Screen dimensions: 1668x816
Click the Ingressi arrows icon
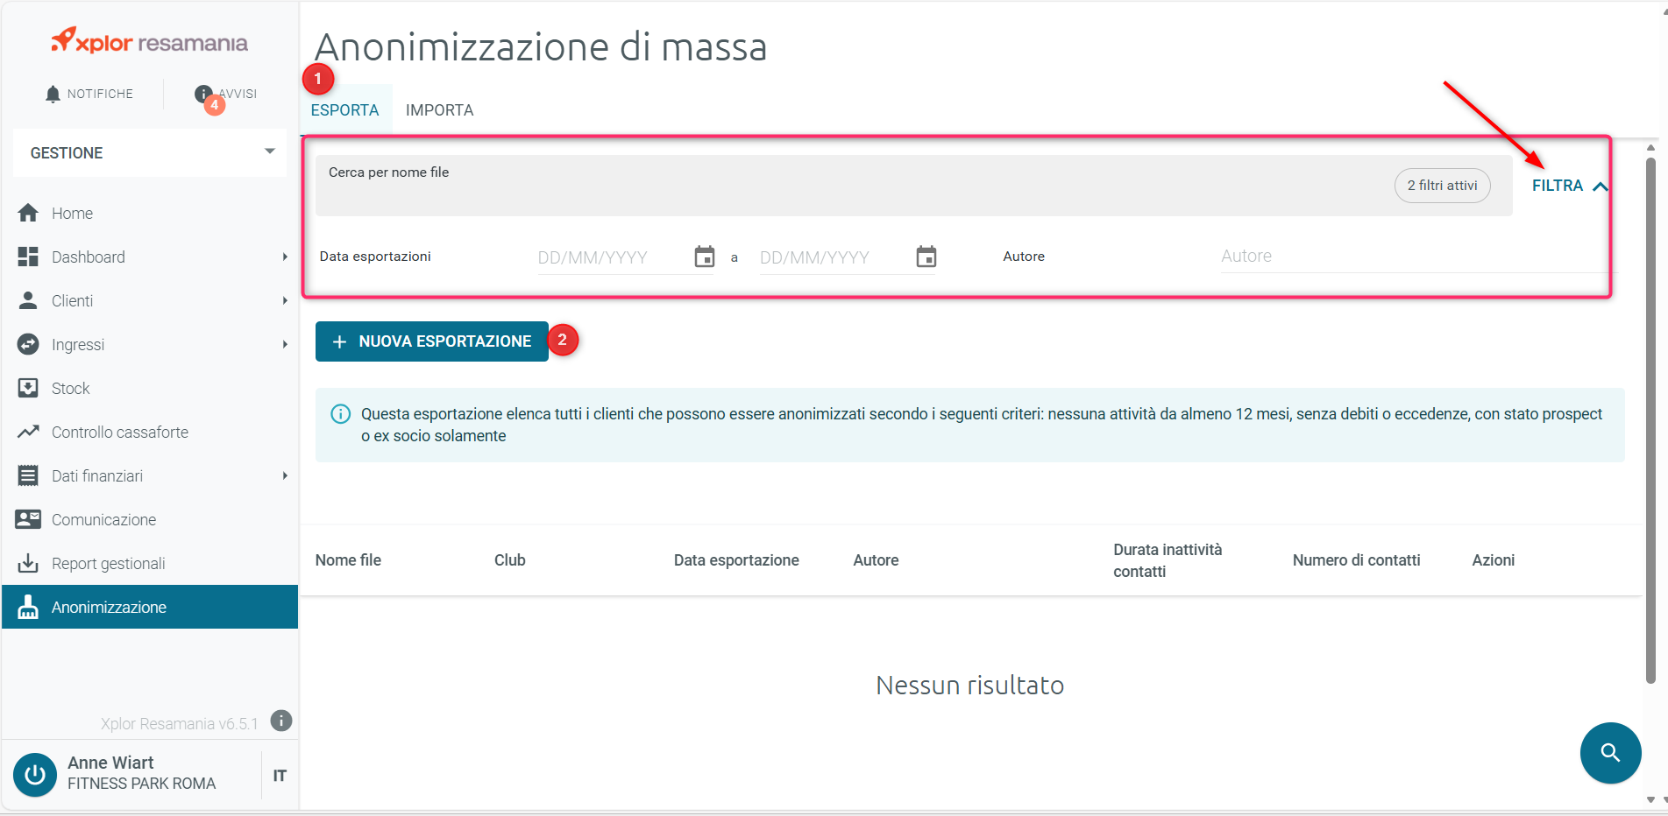(28, 344)
